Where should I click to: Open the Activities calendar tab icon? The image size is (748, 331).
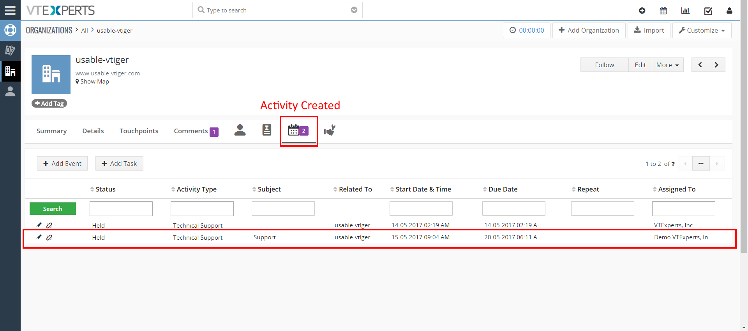[298, 130]
